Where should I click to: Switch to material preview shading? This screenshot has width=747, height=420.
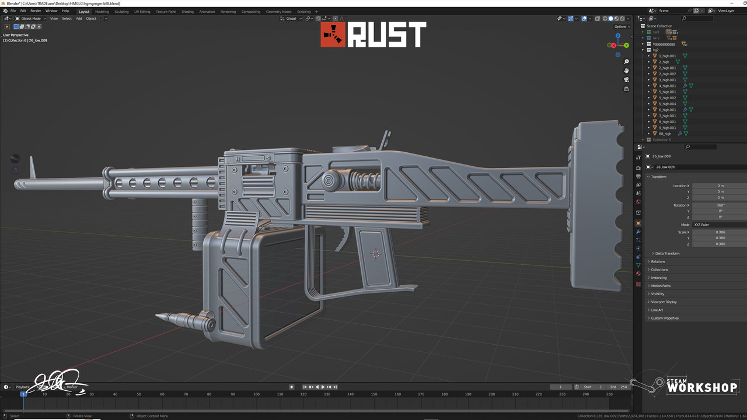tap(617, 19)
